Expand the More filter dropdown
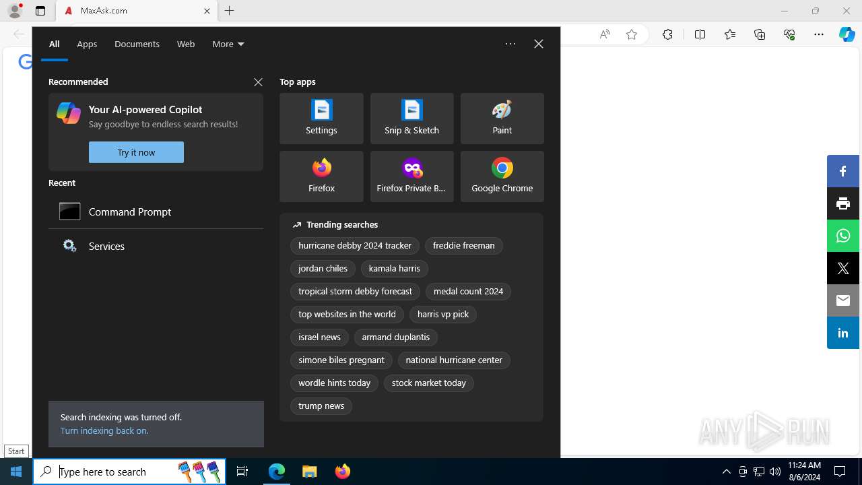862x485 pixels. click(228, 44)
